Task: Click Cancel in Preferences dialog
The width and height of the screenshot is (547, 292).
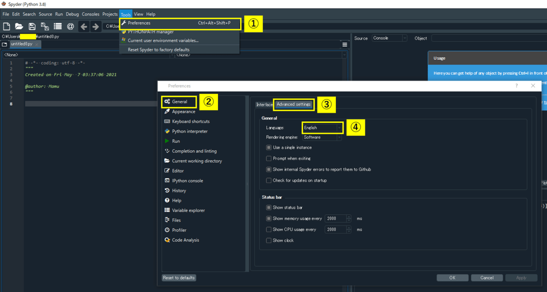Action: point(487,277)
